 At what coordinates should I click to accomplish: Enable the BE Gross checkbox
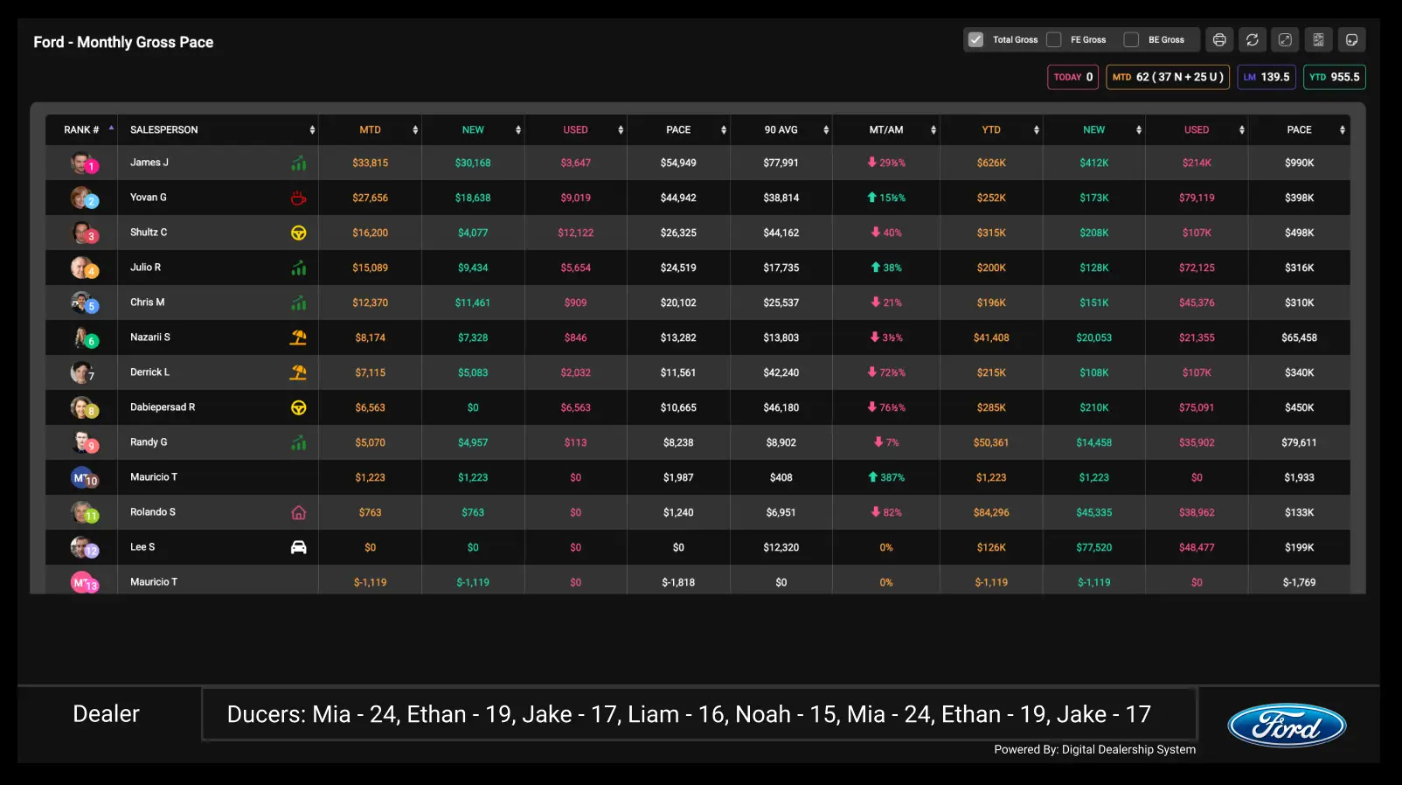coord(1131,40)
